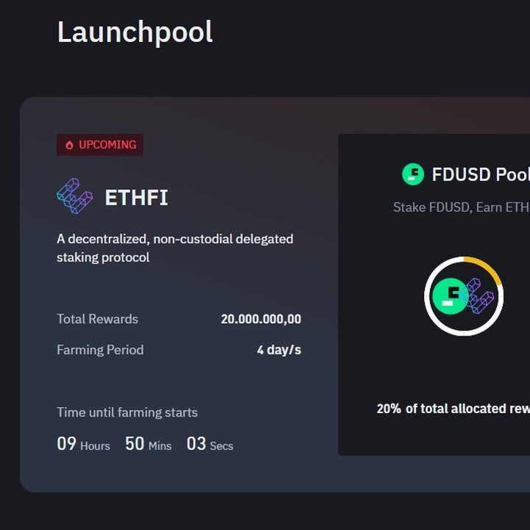Click the 09 Hours countdown value

coord(83,444)
